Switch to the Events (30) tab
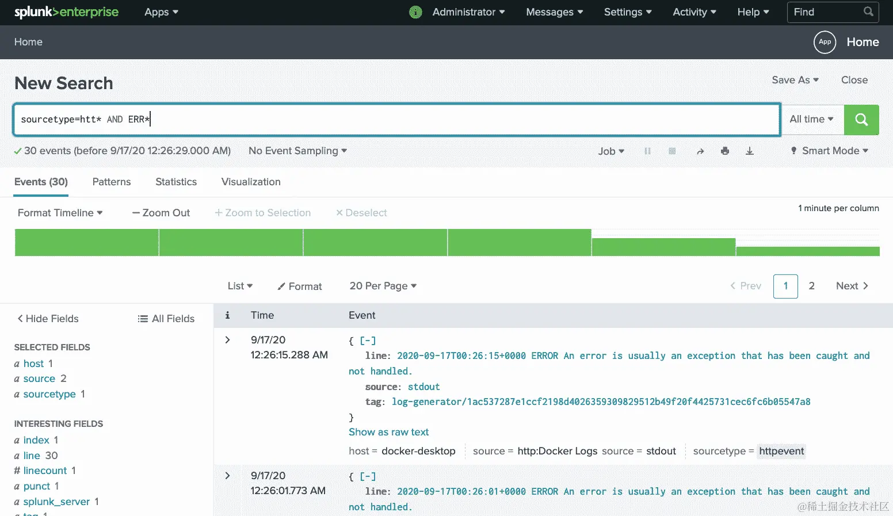The height and width of the screenshot is (516, 893). coord(41,182)
